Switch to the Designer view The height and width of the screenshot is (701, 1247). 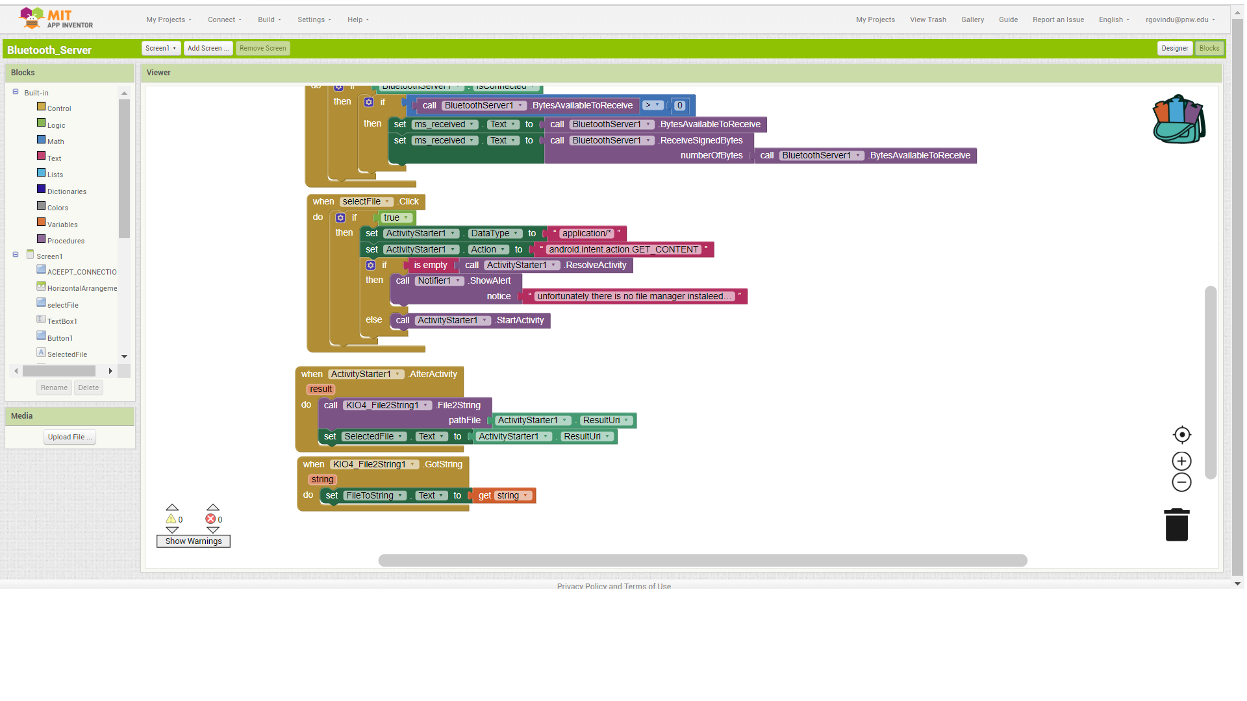[1174, 48]
